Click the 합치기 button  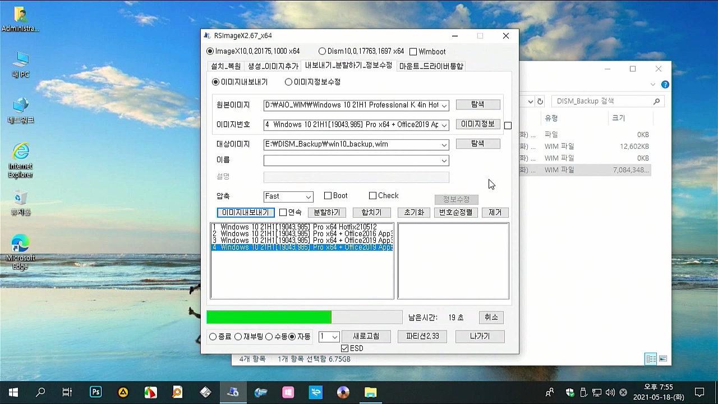coord(371,213)
